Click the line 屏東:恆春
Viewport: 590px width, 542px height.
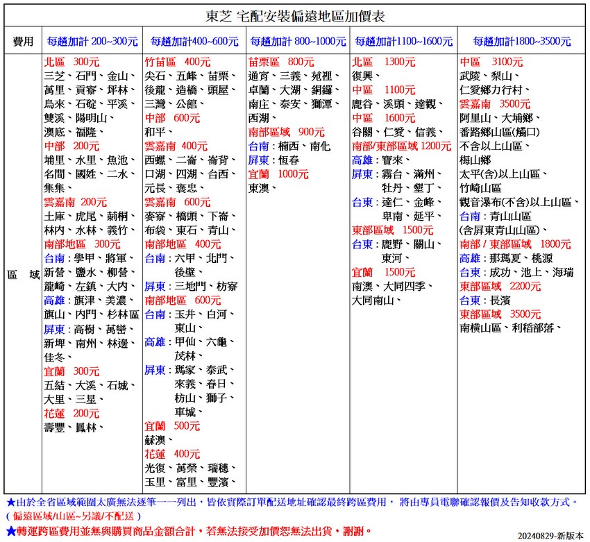[273, 160]
